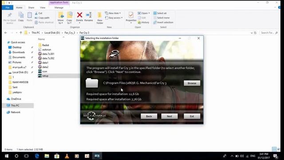Select the autorun file
The width and height of the screenshot is (284, 160).
(47, 49)
